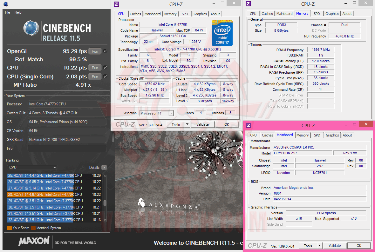Toggle the OpenGL test checkbox

pos(105,51)
